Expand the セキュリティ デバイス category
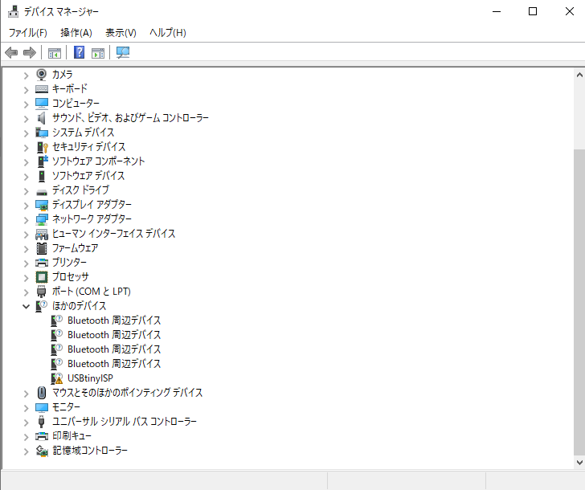The width and height of the screenshot is (585, 490). click(x=26, y=148)
